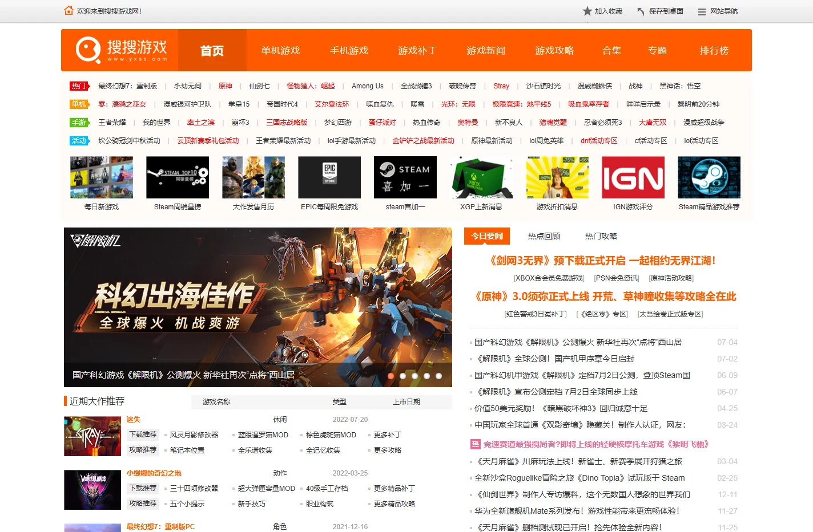Open the 每日新游戏 thumbnail

[102, 177]
